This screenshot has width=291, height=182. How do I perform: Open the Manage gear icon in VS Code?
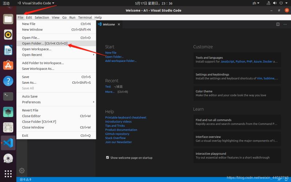click(22, 170)
